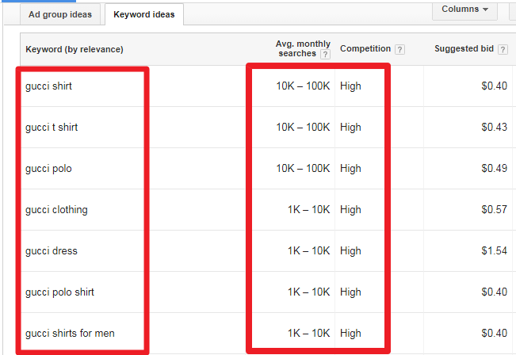Click High competition in gucci polo row
Screen dimensions: 516x355
[x=350, y=169]
